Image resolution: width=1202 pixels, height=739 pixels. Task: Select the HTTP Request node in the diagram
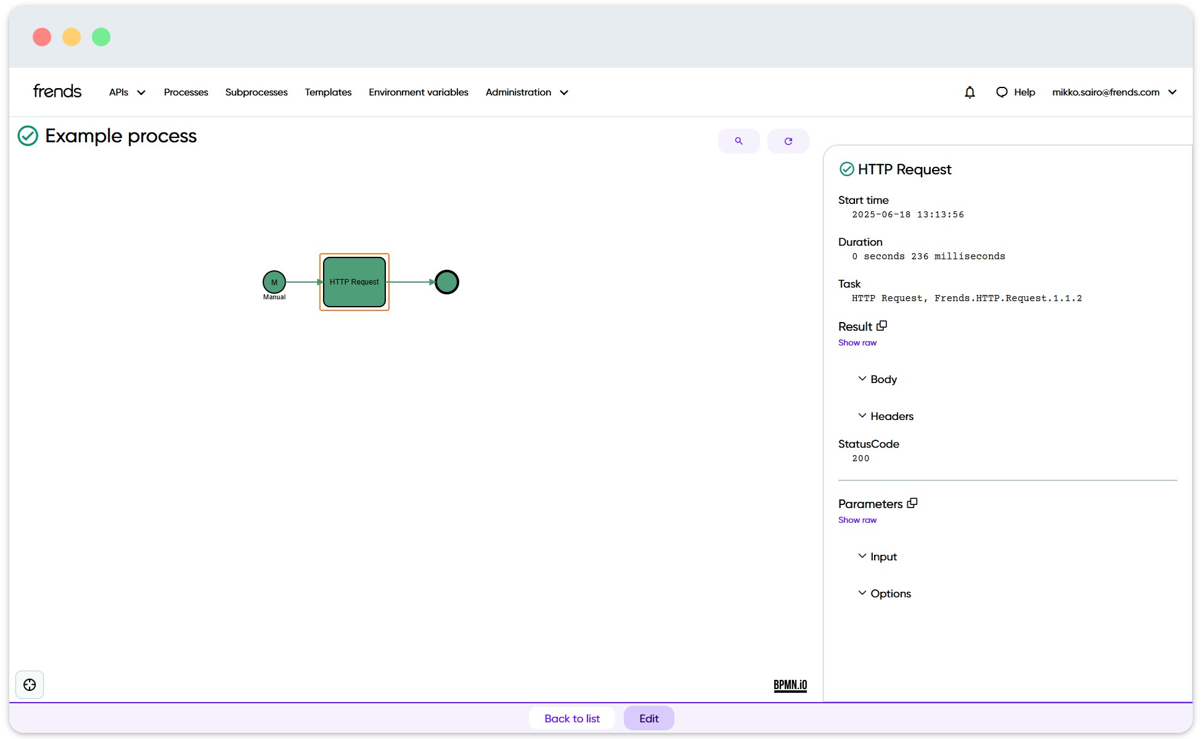click(x=354, y=282)
